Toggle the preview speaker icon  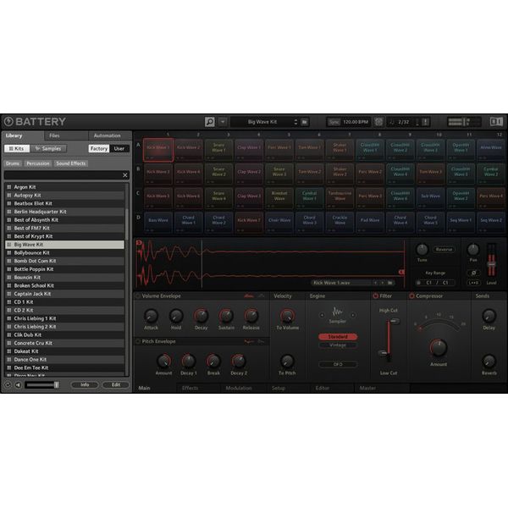(x=18, y=385)
